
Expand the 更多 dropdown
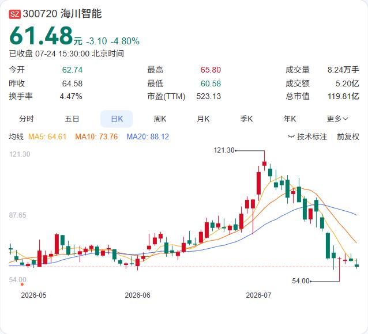tap(337, 119)
